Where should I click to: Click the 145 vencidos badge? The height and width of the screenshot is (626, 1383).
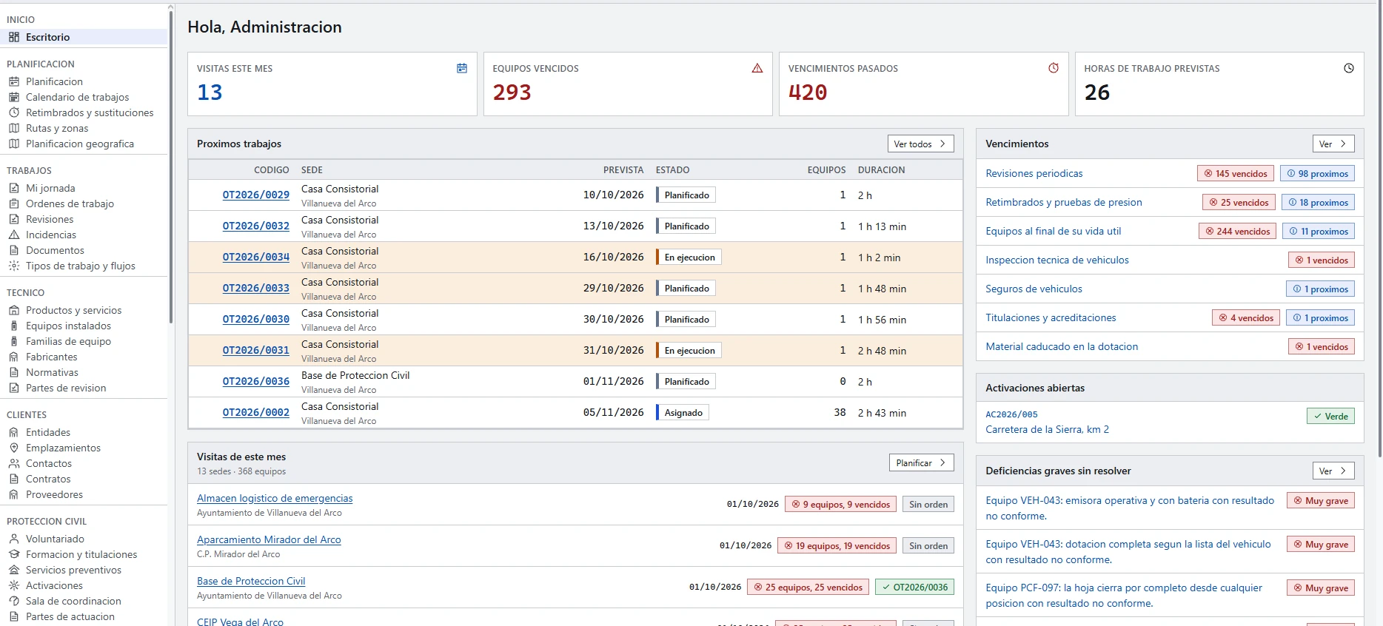click(1235, 173)
